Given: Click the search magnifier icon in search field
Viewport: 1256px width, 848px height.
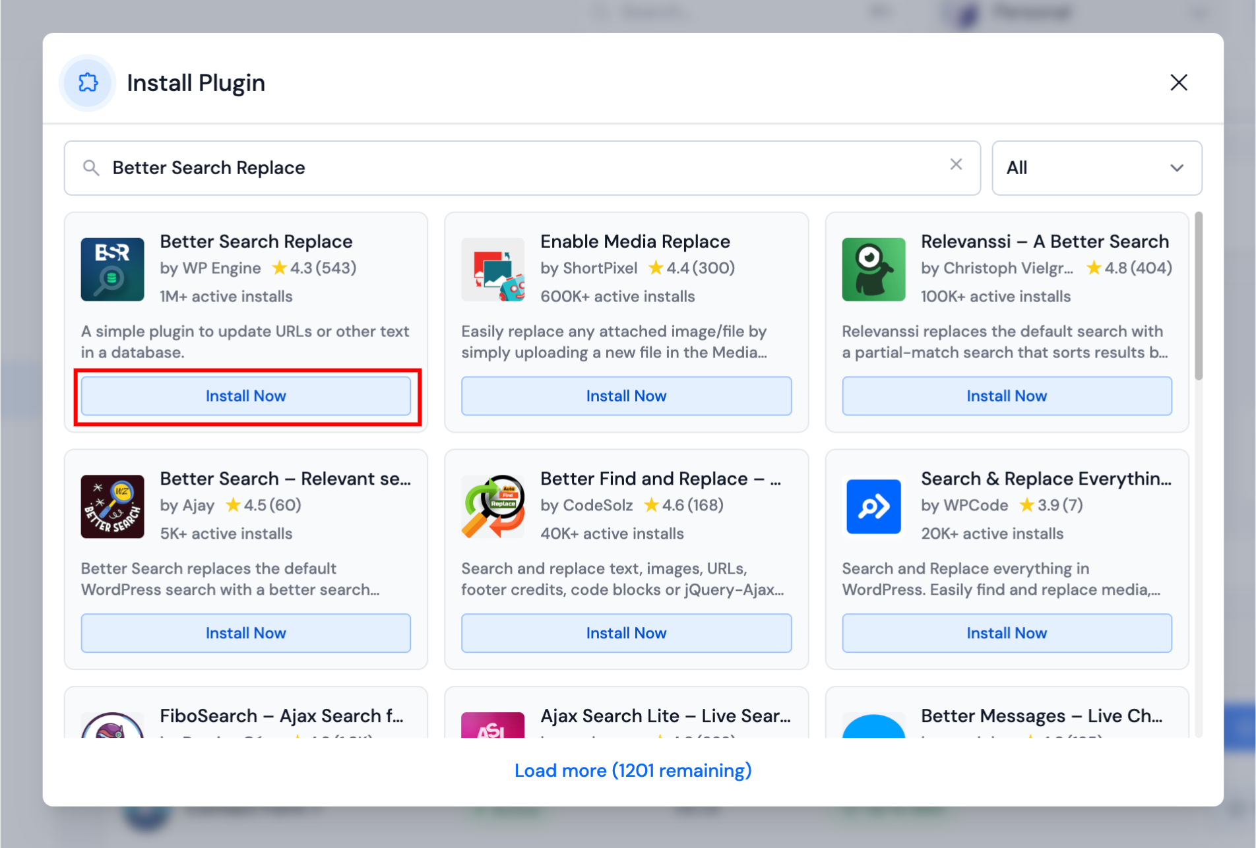Looking at the screenshot, I should [x=91, y=167].
